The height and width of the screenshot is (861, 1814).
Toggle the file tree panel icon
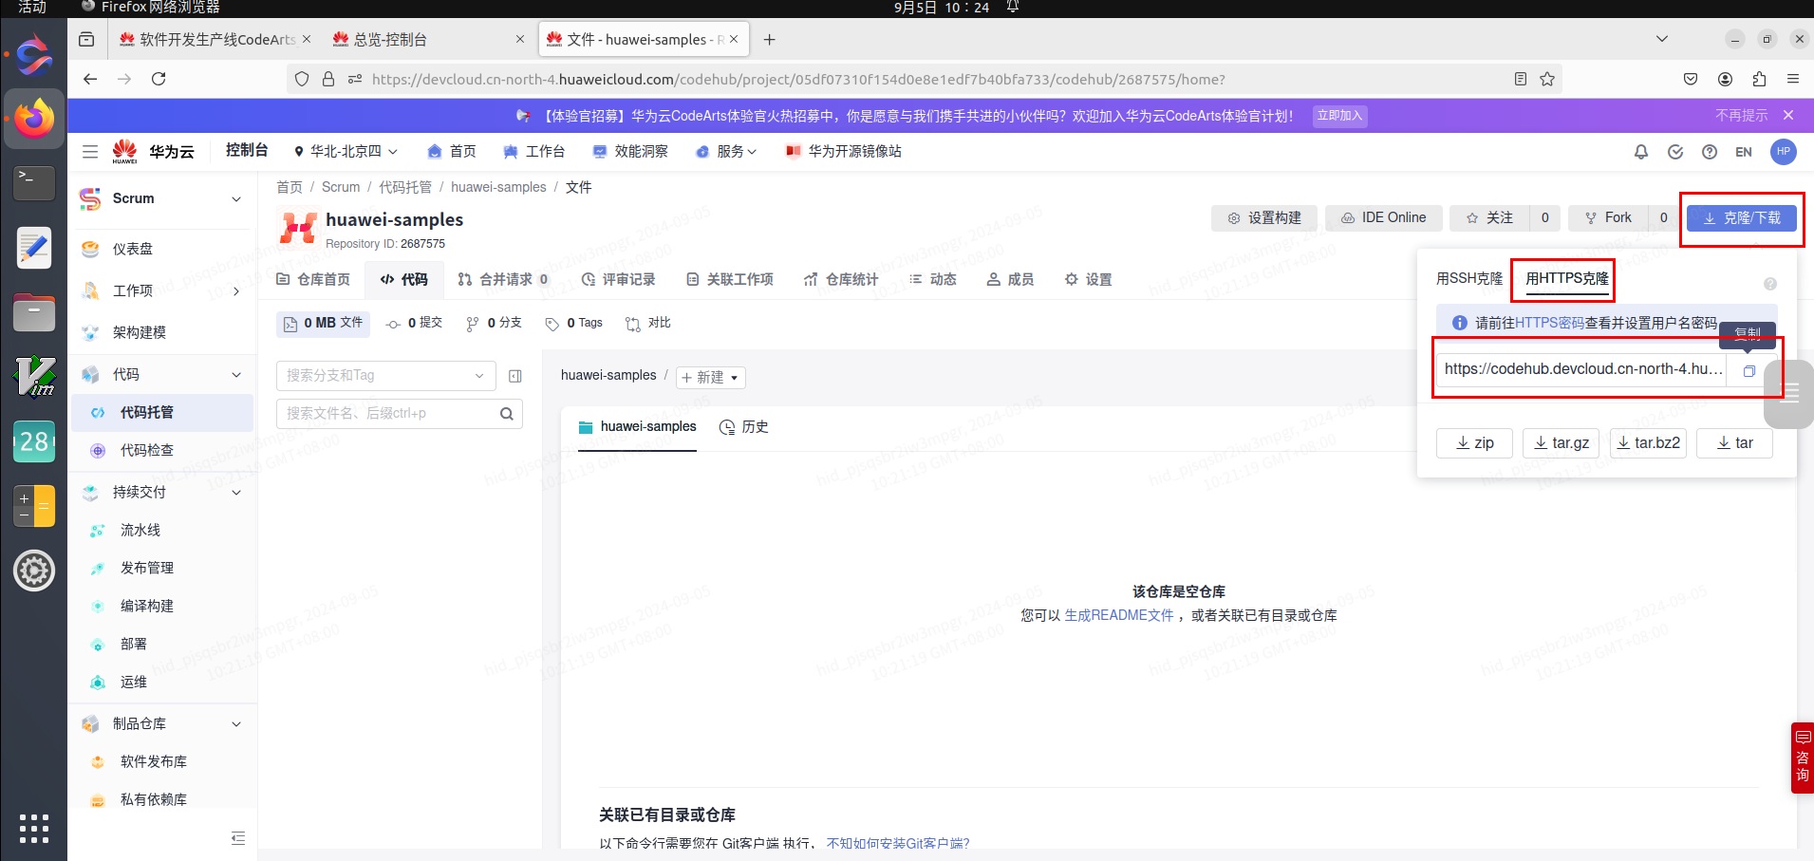(x=515, y=376)
